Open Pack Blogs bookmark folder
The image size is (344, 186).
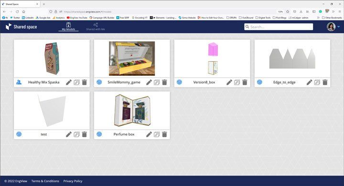(279, 18)
